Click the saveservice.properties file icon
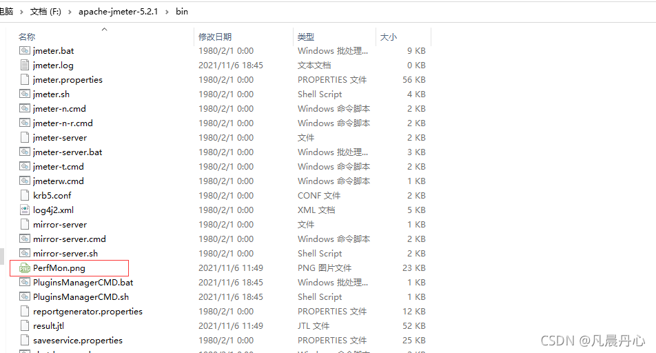The height and width of the screenshot is (353, 656). point(25,340)
